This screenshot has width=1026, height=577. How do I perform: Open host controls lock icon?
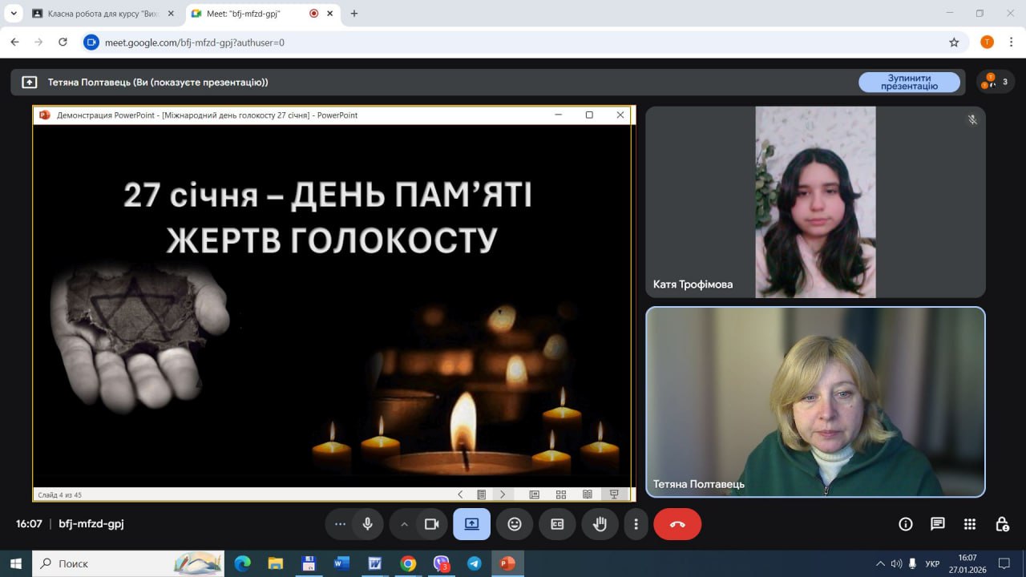point(1002,524)
